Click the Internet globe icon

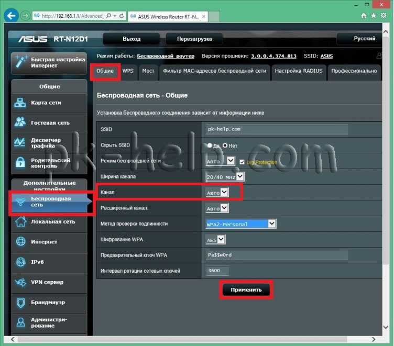click(20, 241)
